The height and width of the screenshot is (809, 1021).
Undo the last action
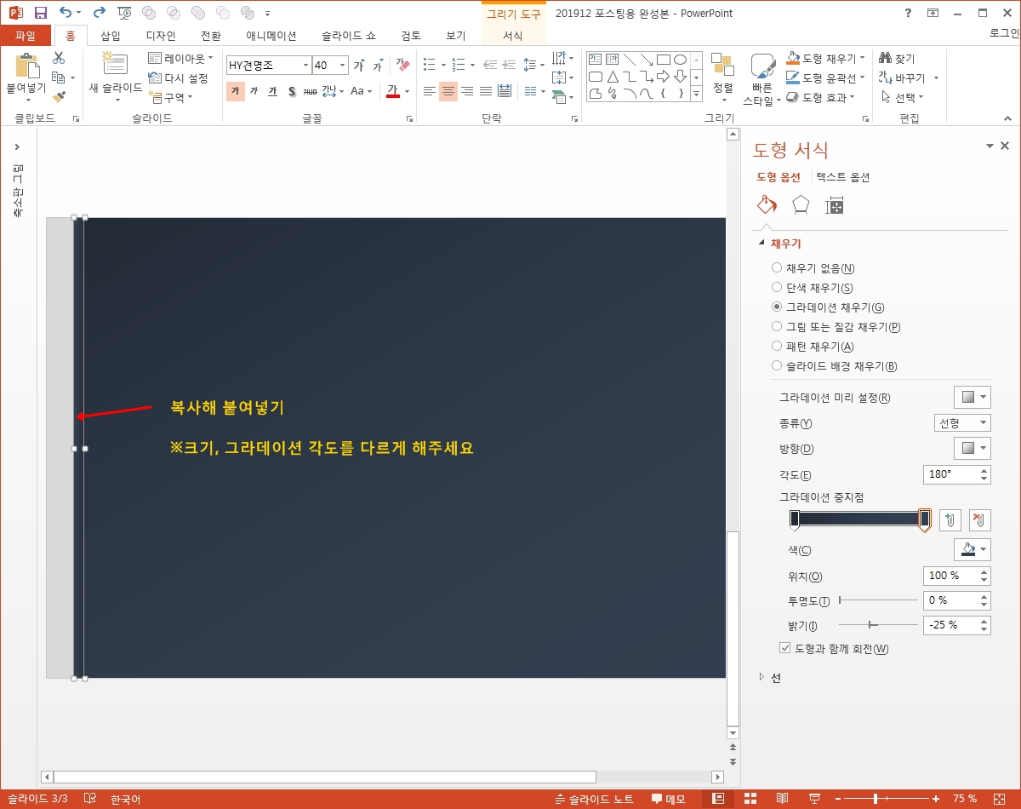point(66,13)
